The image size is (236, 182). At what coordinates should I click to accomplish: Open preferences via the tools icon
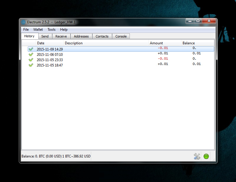[x=197, y=156]
